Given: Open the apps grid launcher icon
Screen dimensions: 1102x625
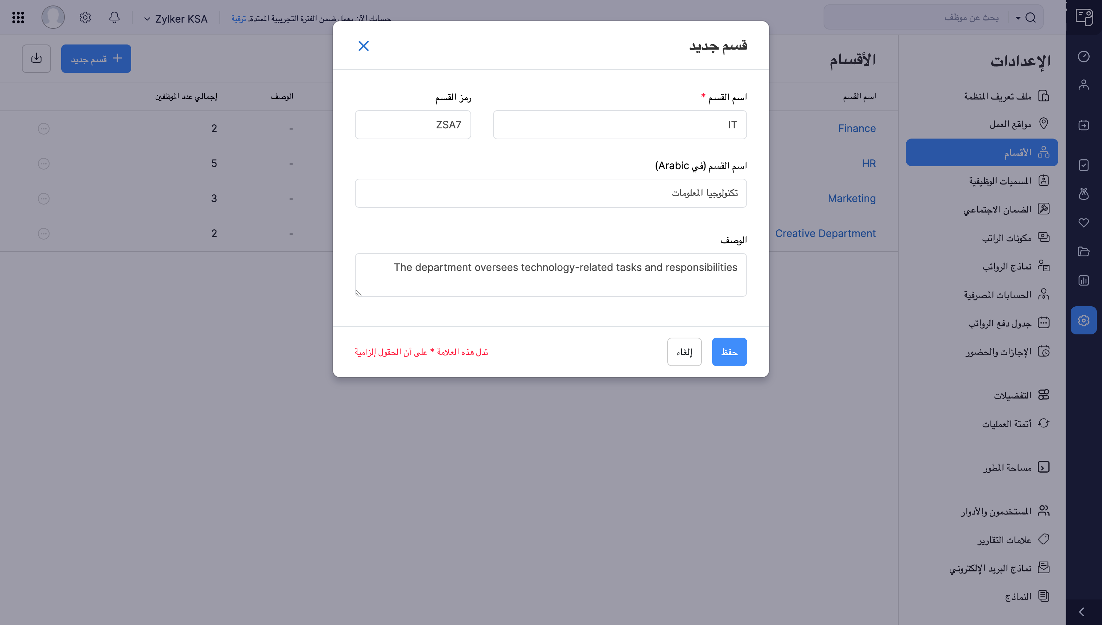Looking at the screenshot, I should (x=18, y=18).
